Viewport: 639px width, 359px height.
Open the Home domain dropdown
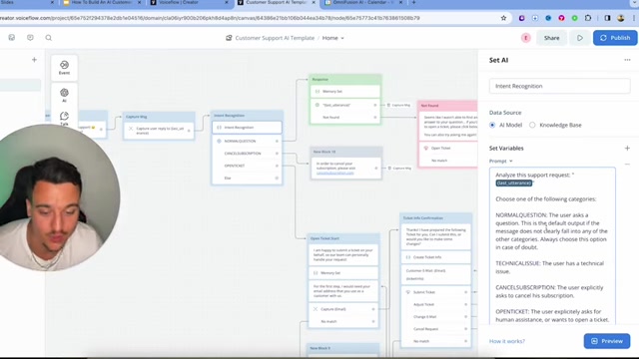332,38
